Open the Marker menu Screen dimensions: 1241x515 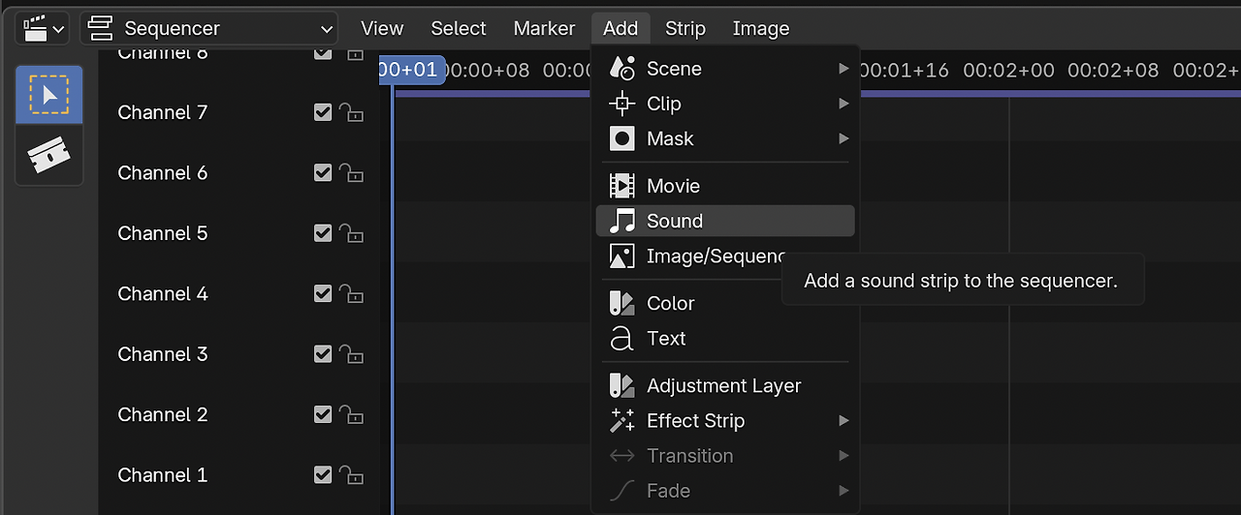[x=544, y=29]
